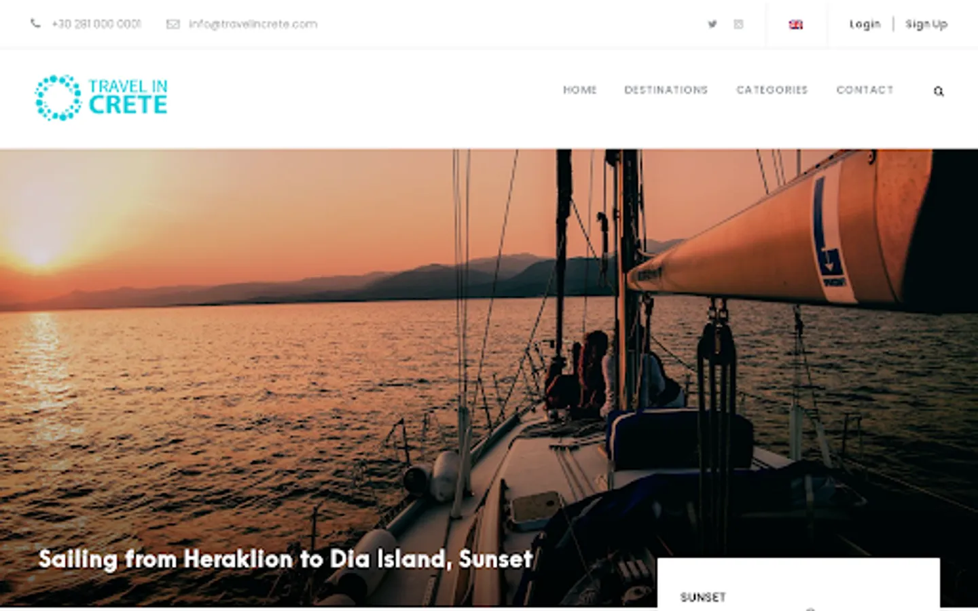The image size is (978, 611).
Task: Expand the Categories menu
Action: click(772, 90)
